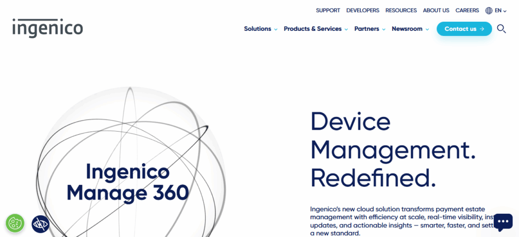This screenshot has height=237, width=519.
Task: Click the Device Management Redefined heading
Action: (x=393, y=149)
